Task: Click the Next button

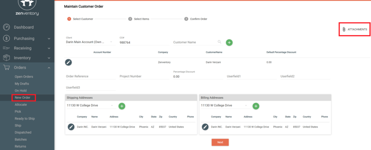Action: pos(220,142)
